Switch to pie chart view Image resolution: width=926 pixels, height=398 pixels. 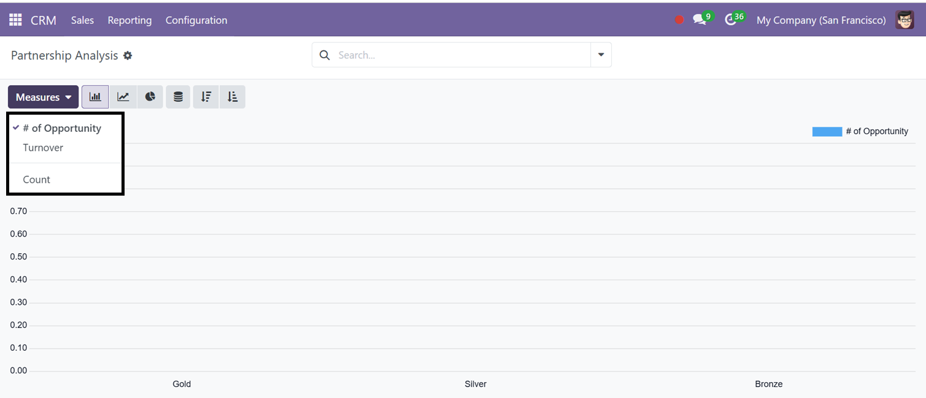coord(150,97)
